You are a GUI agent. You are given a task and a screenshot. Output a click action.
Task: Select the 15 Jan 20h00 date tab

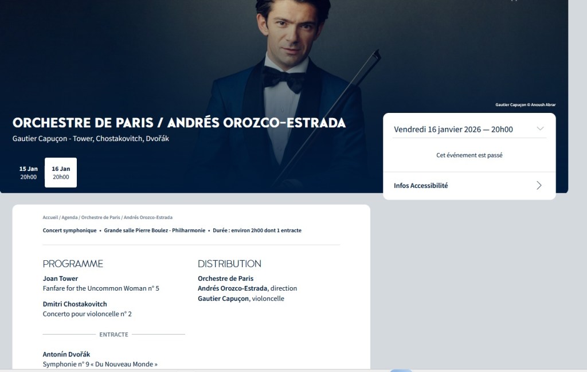29,173
